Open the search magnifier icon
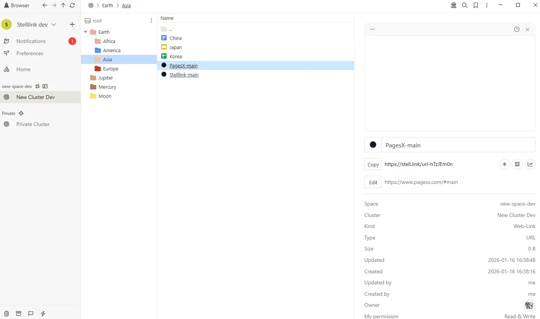540x319 pixels. click(465, 5)
